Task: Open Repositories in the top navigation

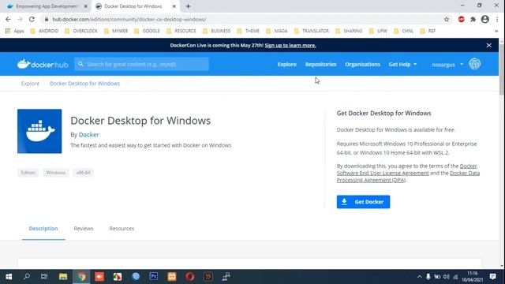Action: pos(321,65)
